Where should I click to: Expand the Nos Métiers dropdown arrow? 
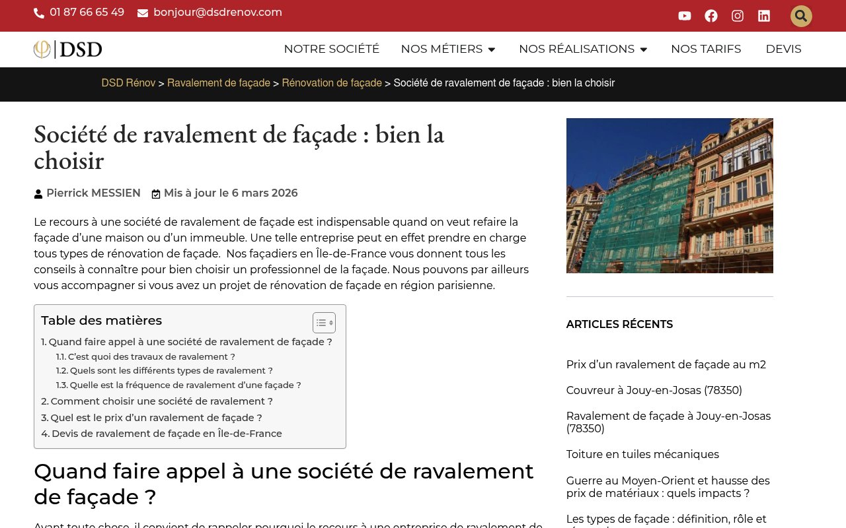tap(491, 49)
